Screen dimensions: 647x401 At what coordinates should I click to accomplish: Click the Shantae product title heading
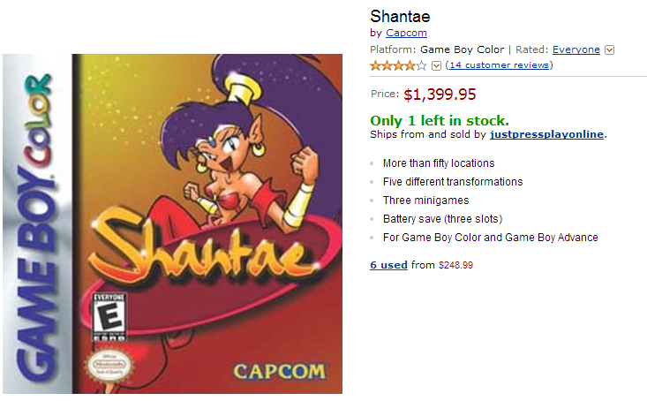pyautogui.click(x=400, y=17)
